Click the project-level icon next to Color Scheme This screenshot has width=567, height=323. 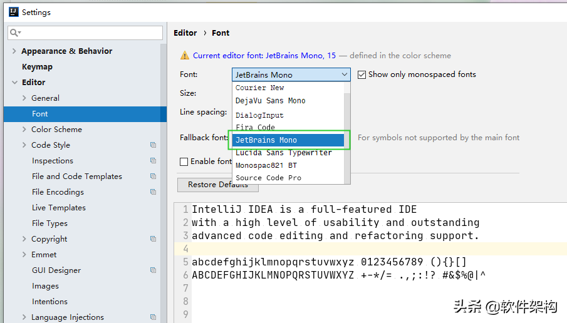153,130
